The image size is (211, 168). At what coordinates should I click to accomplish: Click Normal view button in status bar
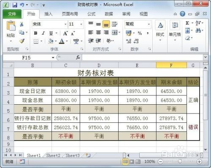[125, 162]
